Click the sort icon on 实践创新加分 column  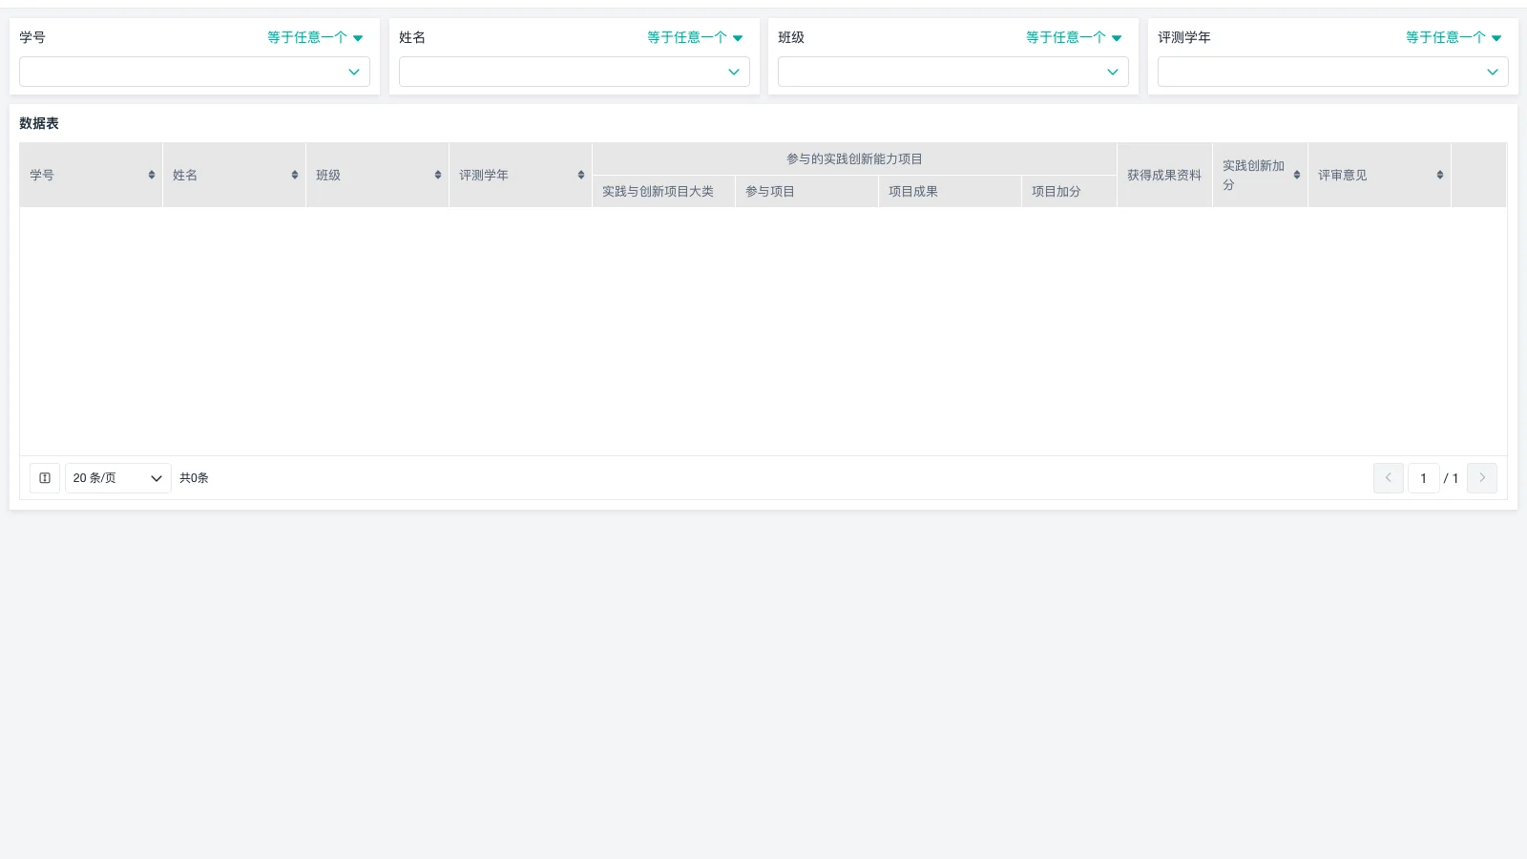pos(1297,175)
